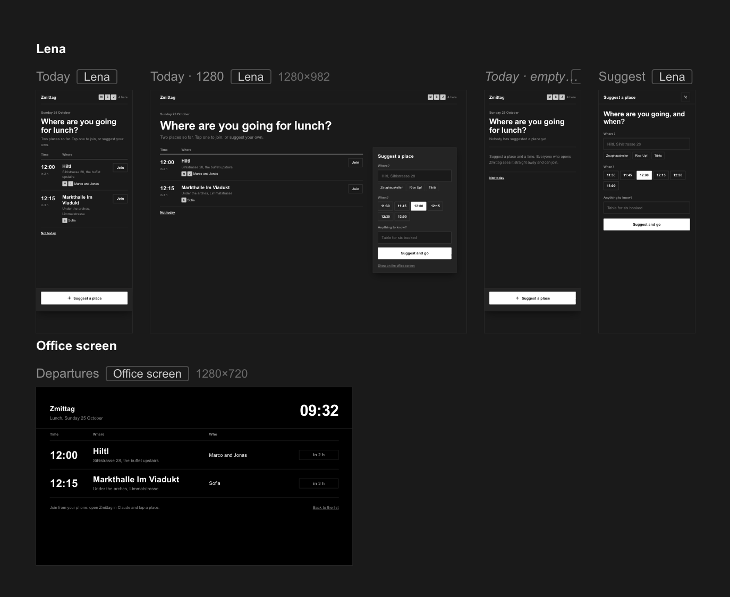Click 'Suggest and go' in the Suggest Lena frame

point(647,225)
